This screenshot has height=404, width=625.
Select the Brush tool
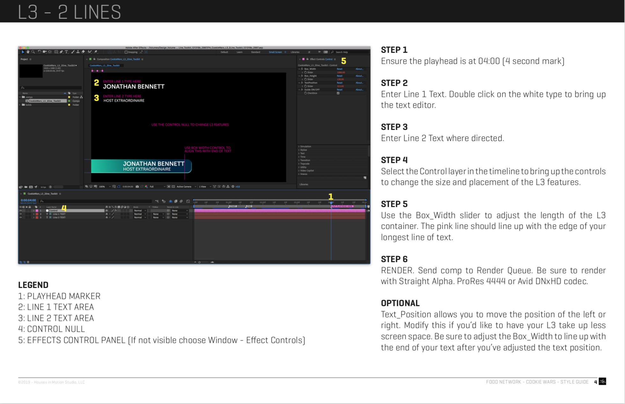(73, 52)
